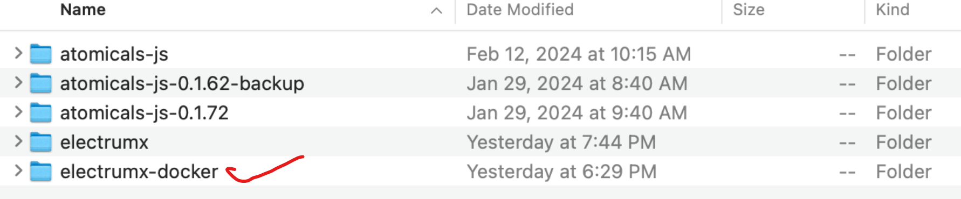Select the electrumx-docker folder name
This screenshot has width=961, height=199.
[x=139, y=172]
